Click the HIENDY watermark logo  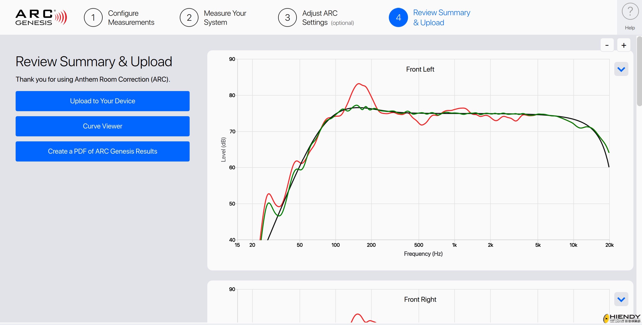[x=622, y=318]
